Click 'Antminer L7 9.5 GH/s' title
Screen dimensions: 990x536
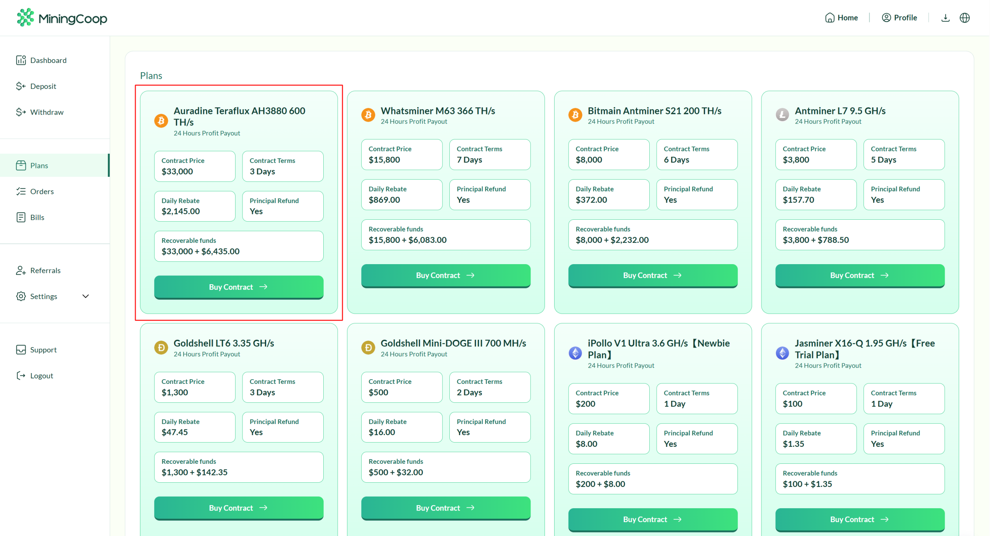pos(840,111)
